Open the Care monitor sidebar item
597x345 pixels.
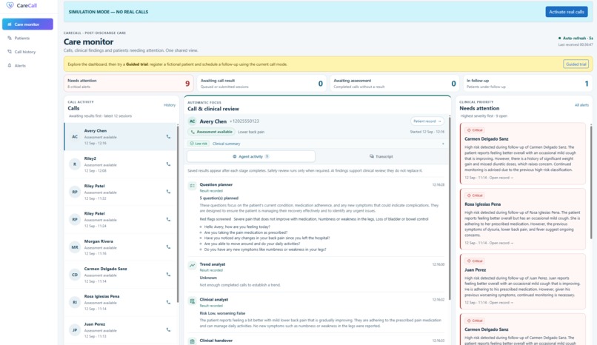click(27, 24)
